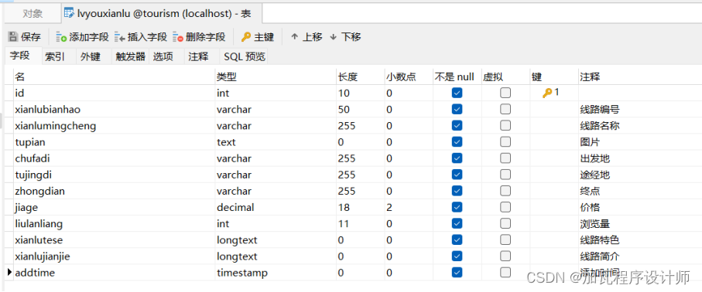Open the 外键 (Foreign Keys) tab

pos(90,57)
